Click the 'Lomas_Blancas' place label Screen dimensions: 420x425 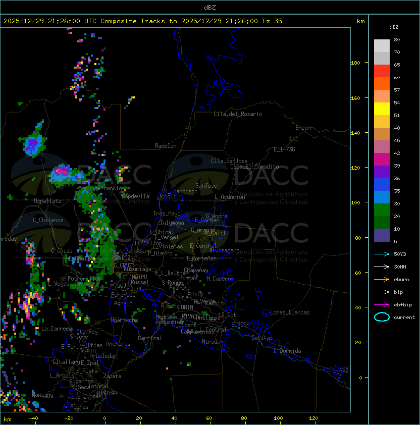(290, 312)
